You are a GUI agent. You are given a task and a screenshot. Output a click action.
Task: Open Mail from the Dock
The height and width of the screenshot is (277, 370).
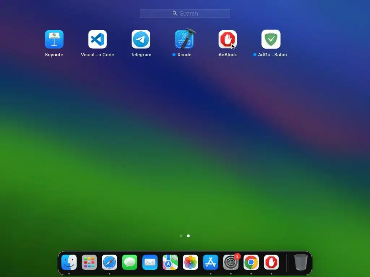pos(150,262)
